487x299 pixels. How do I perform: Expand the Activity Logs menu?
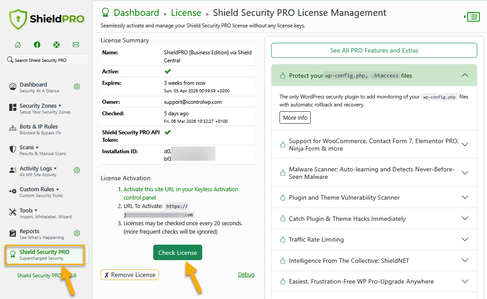[x=38, y=168]
